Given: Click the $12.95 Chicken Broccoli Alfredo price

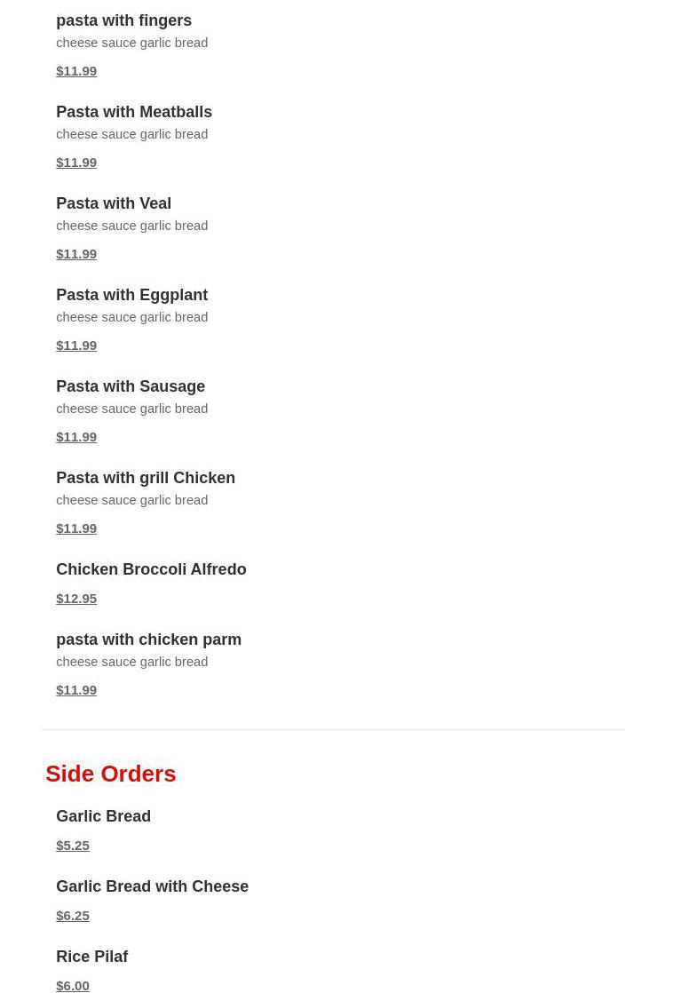Looking at the screenshot, I should 76,599.
